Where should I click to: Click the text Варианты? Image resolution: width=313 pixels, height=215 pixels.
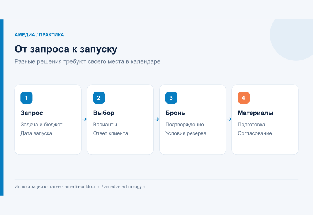105,125
